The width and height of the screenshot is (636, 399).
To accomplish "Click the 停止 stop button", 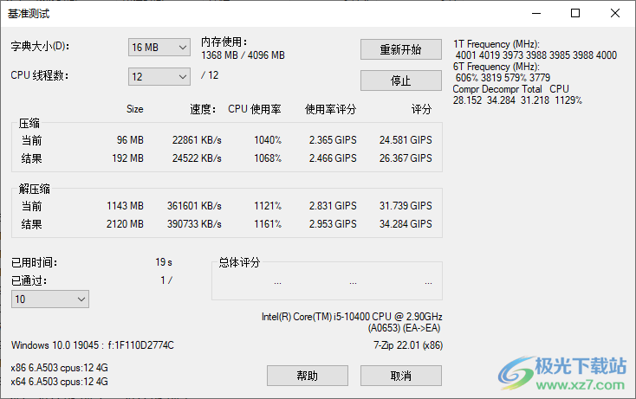I will point(400,80).
